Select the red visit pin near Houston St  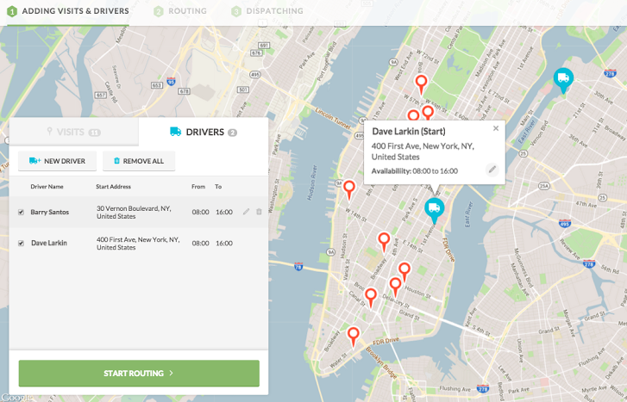[x=404, y=271]
